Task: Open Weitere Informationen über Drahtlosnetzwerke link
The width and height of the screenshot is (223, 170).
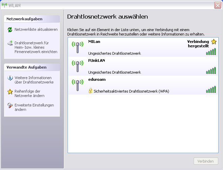Action: click(x=34, y=80)
